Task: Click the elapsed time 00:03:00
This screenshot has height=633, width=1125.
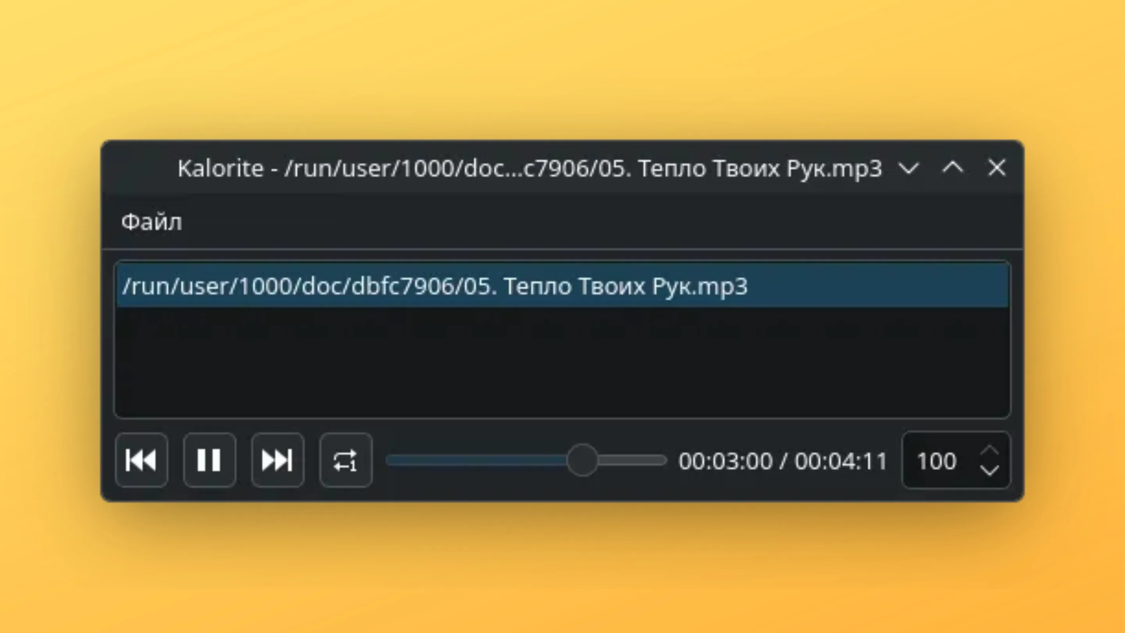Action: pyautogui.click(x=725, y=461)
